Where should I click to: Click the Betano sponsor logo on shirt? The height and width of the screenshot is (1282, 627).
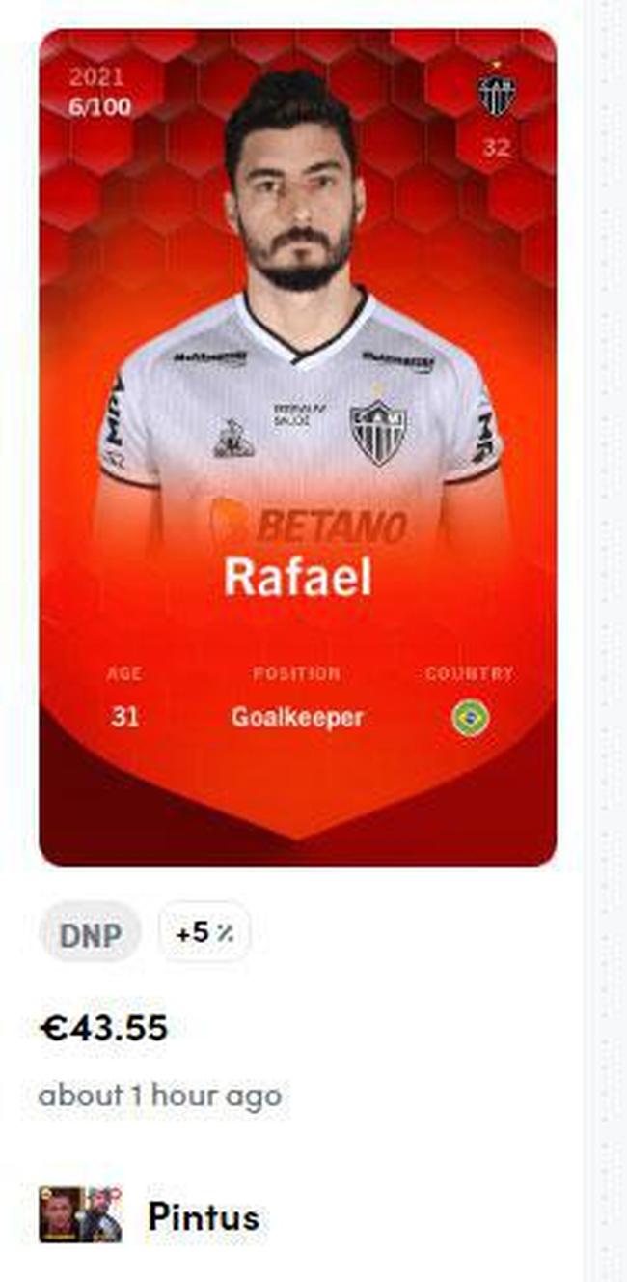[x=309, y=525]
